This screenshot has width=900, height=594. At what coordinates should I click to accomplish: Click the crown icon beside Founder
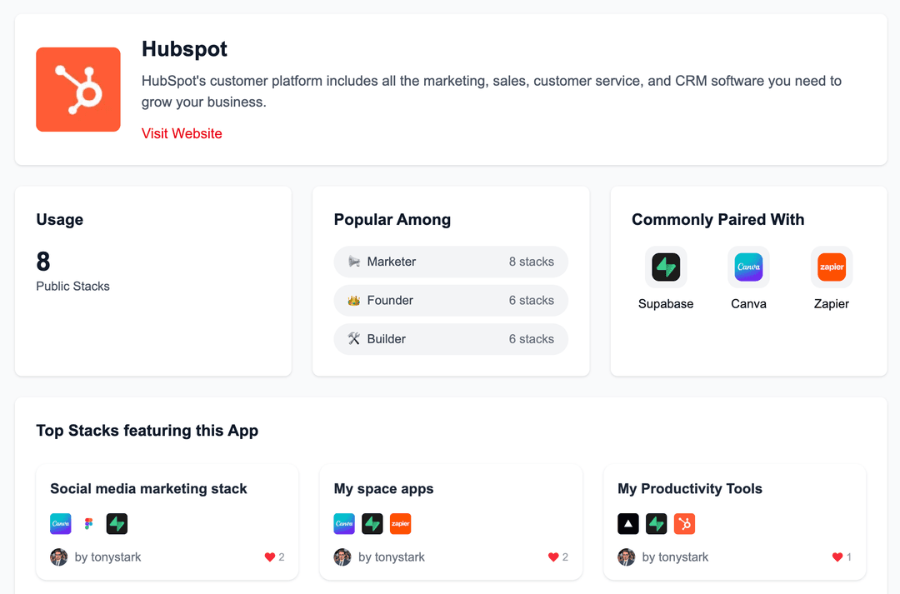tap(354, 300)
